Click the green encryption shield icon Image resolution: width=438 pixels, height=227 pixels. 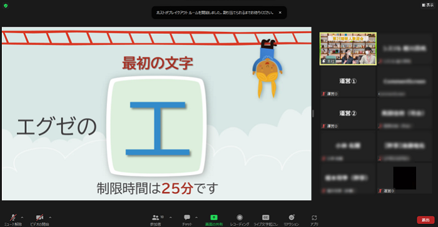coord(6,6)
